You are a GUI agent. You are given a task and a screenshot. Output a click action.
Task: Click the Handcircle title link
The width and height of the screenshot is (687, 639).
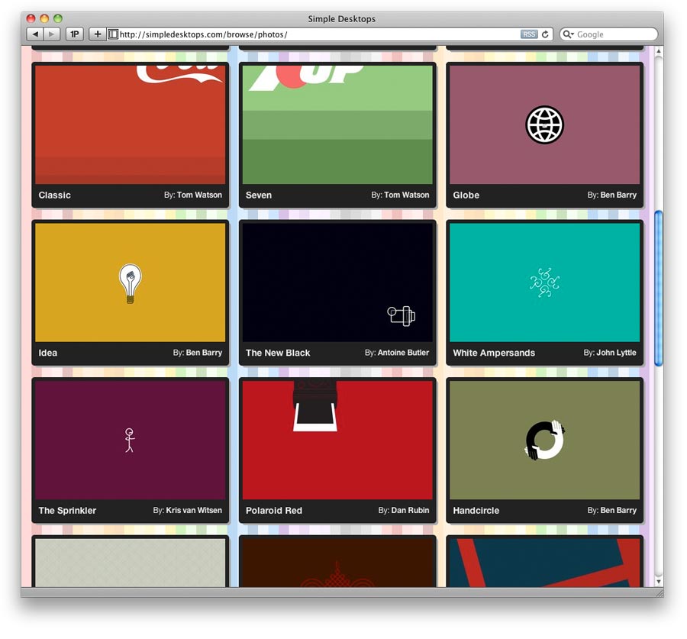(476, 511)
